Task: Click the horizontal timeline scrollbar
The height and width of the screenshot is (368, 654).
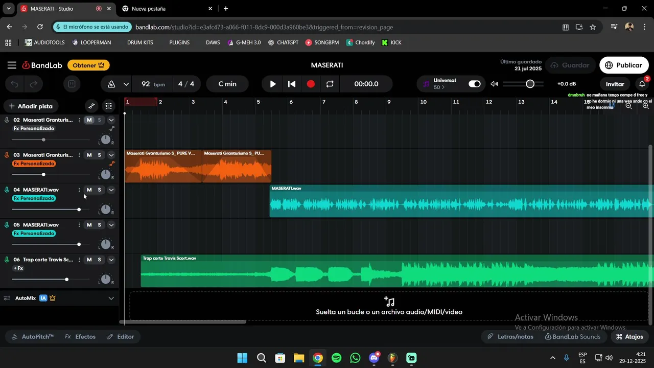Action: coord(183,321)
